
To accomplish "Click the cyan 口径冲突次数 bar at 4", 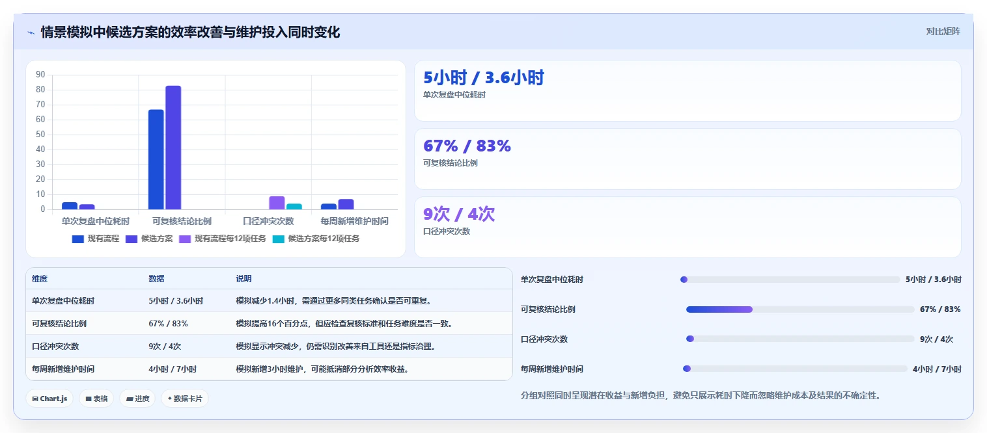I will click(x=294, y=207).
